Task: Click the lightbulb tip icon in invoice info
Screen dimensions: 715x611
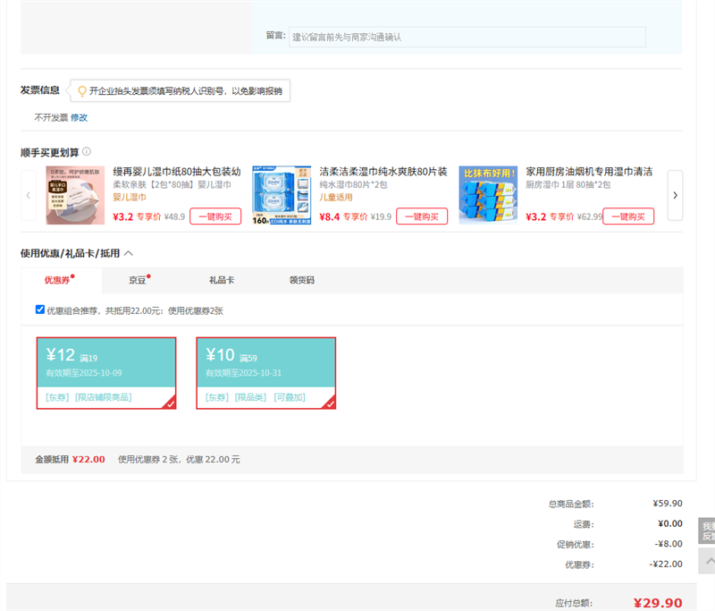Action: [81, 90]
